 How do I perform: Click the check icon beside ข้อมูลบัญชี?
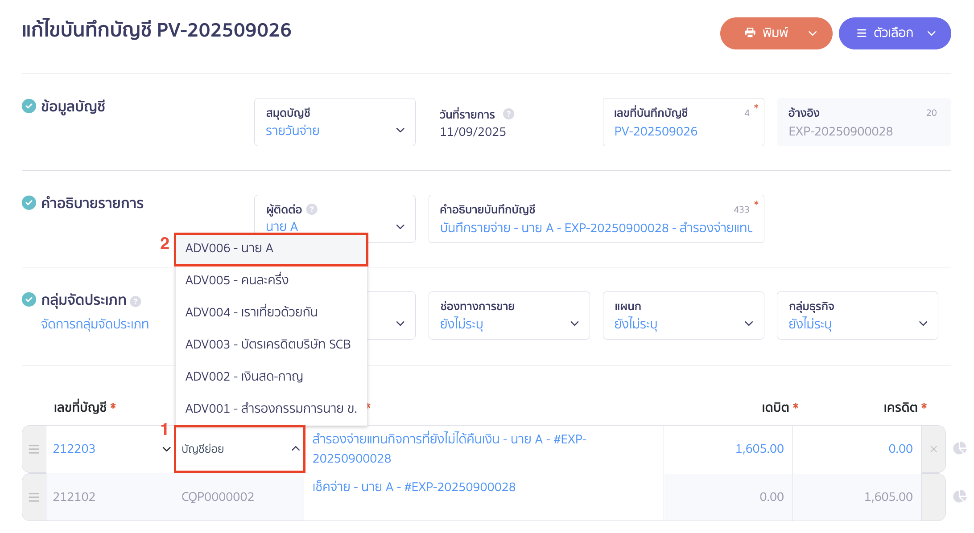pyautogui.click(x=29, y=106)
